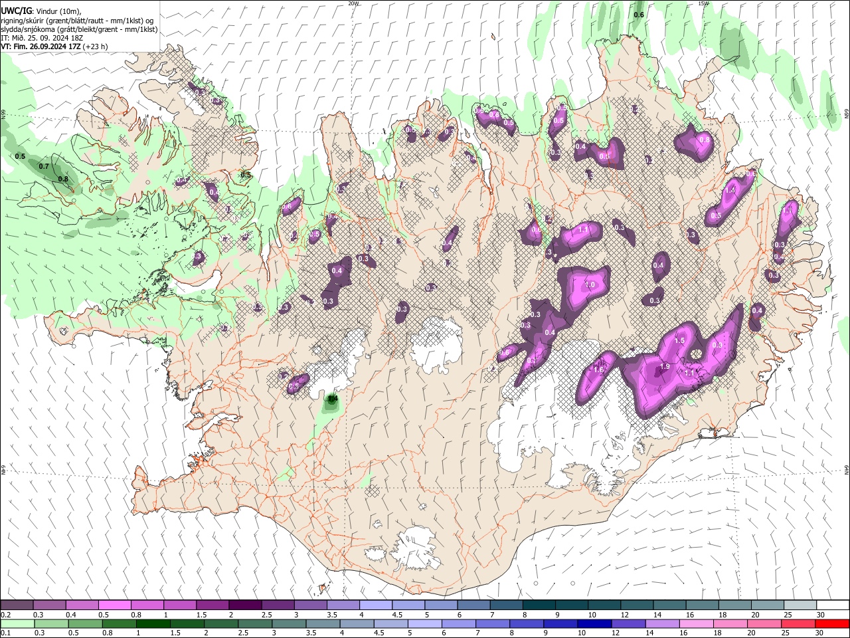Pick top-row dark purple swatch starting at 2
Viewport: 850px width, 638px height.
click(x=244, y=605)
